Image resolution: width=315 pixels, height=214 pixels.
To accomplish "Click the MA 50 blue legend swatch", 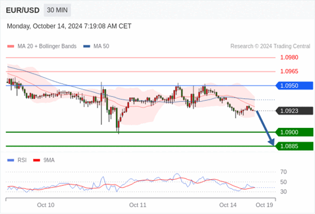I will pyautogui.click(x=87, y=46).
